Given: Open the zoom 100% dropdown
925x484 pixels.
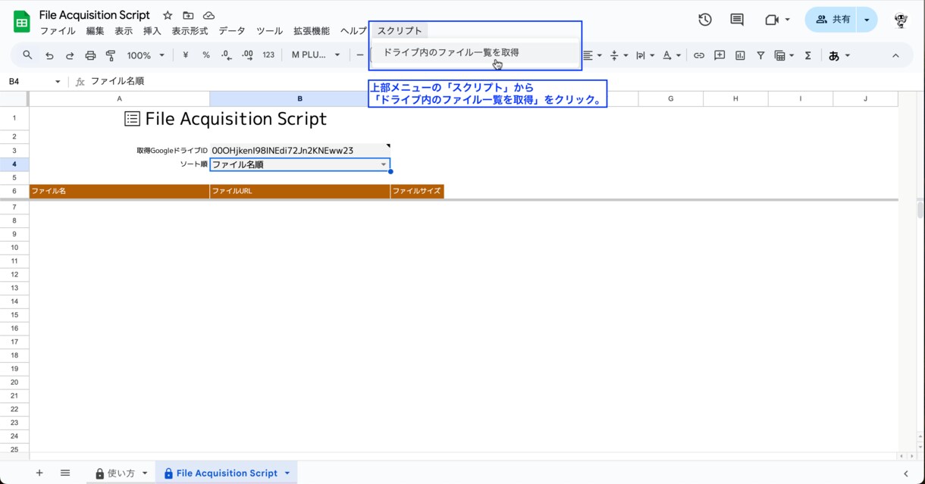Looking at the screenshot, I should tap(146, 55).
